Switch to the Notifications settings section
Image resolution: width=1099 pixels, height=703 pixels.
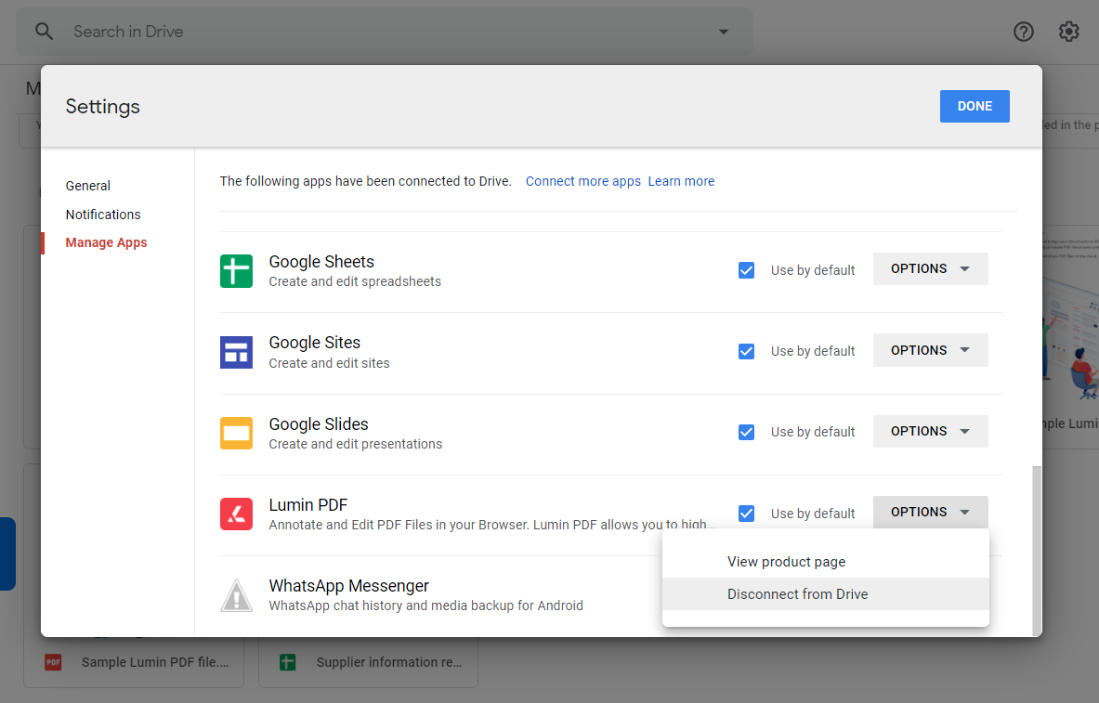tap(102, 214)
